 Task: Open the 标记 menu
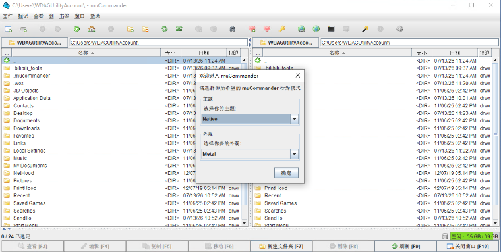tap(22, 16)
